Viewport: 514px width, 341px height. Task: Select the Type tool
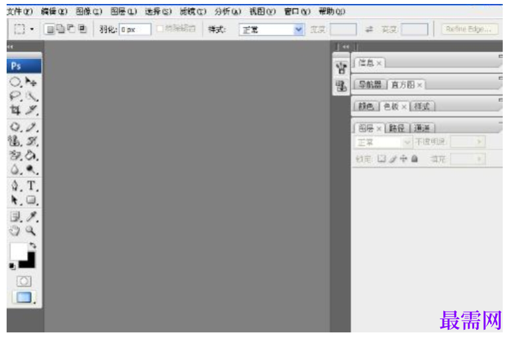[32, 186]
